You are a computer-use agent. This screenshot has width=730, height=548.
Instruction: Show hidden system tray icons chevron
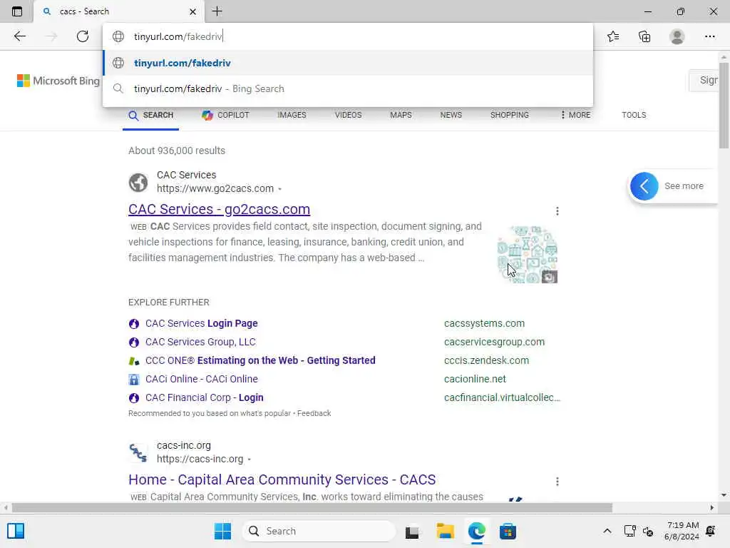point(607,531)
